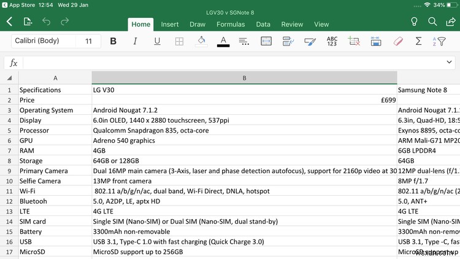This screenshot has width=460, height=259.
Task: Click the select-all corner triangle
Action: point(9,78)
